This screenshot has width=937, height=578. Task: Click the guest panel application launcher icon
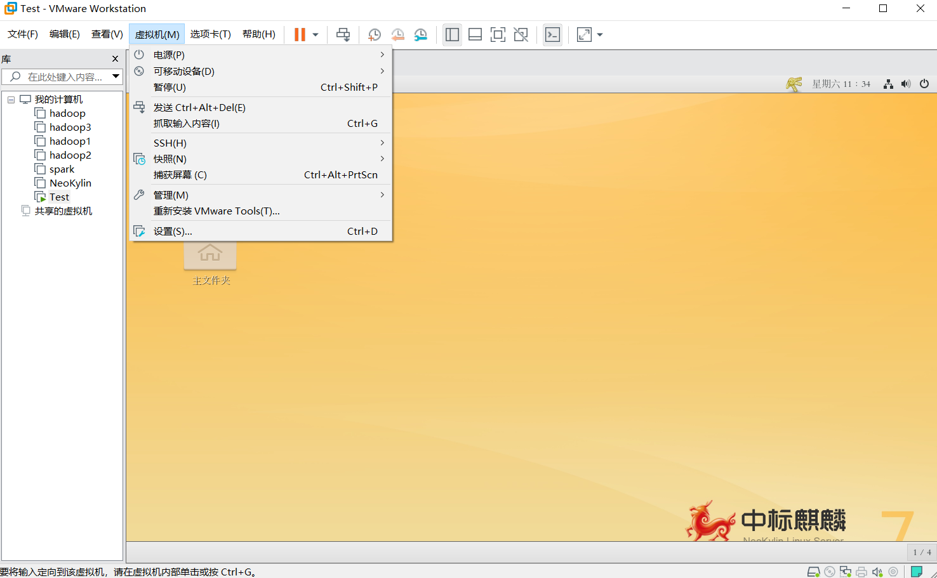pyautogui.click(x=794, y=84)
